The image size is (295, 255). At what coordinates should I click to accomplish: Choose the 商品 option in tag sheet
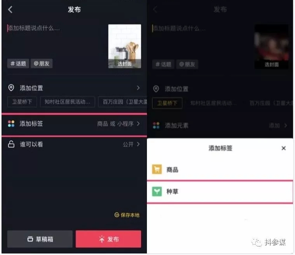(x=220, y=169)
